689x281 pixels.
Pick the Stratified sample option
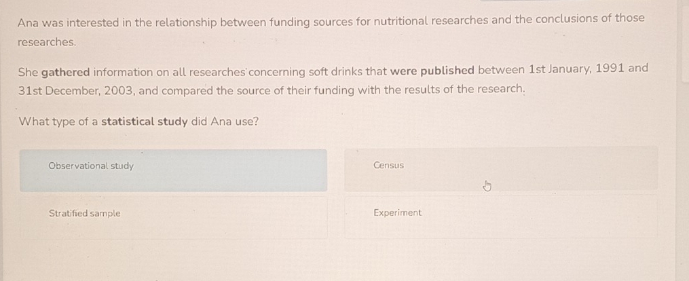[x=173, y=217]
